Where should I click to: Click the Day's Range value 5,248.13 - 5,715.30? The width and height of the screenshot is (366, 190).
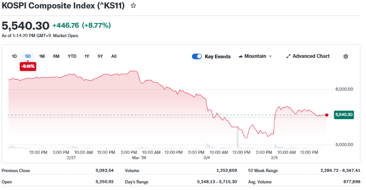click(217, 182)
